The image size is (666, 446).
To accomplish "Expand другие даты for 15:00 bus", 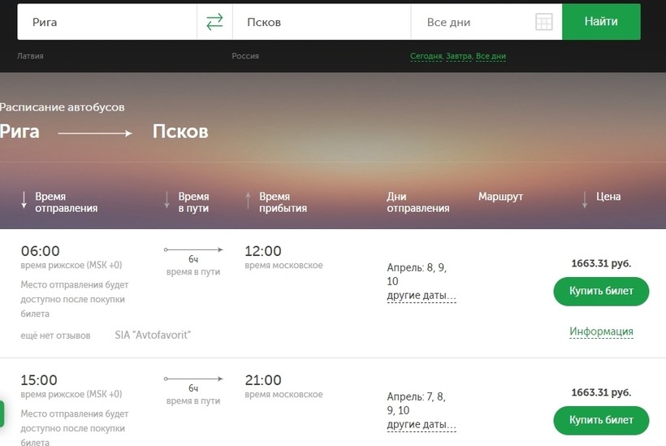I will 421,425.
